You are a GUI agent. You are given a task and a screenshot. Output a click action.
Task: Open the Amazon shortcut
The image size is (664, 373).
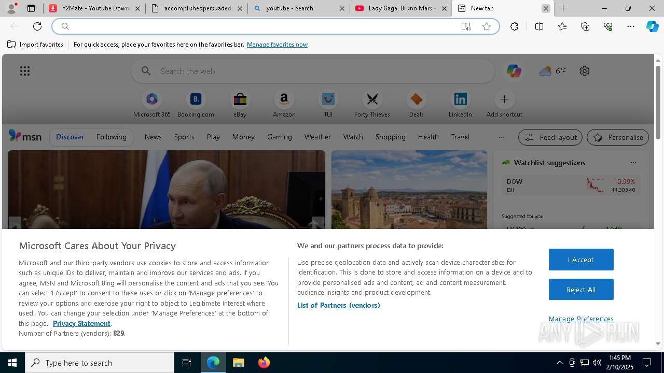point(284,104)
